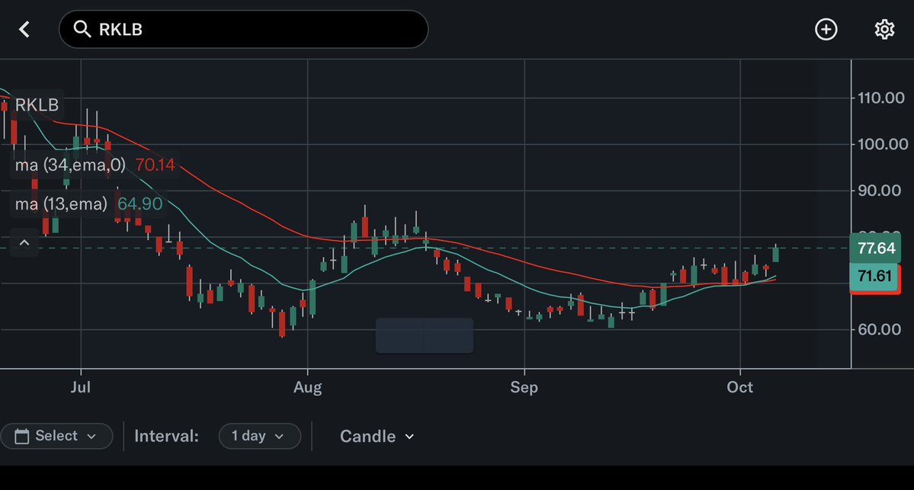
Task: Click the Jul label on time axis
Action: (x=81, y=387)
